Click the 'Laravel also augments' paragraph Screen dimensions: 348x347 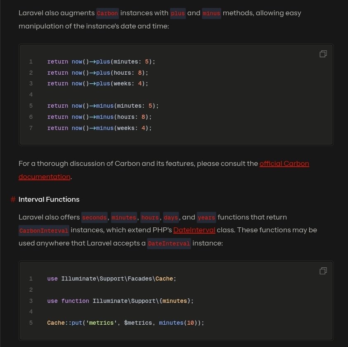[x=160, y=19]
